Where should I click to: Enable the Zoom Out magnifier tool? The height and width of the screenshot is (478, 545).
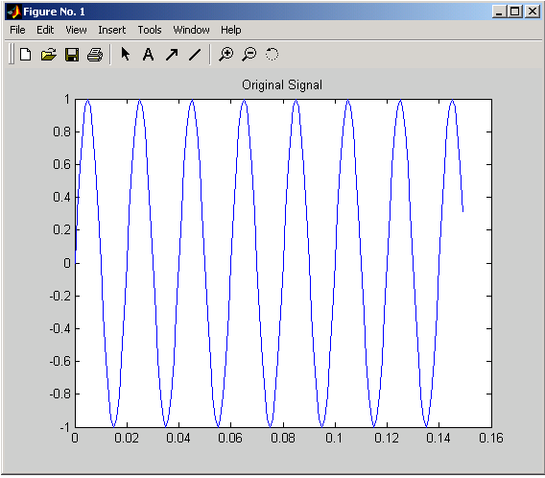point(249,55)
